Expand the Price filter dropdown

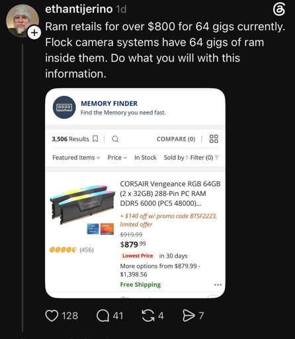click(117, 158)
